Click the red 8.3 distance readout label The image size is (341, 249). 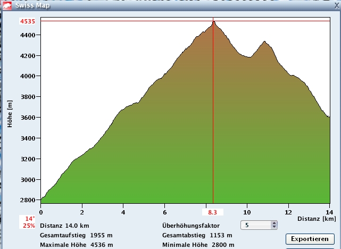[213, 212]
